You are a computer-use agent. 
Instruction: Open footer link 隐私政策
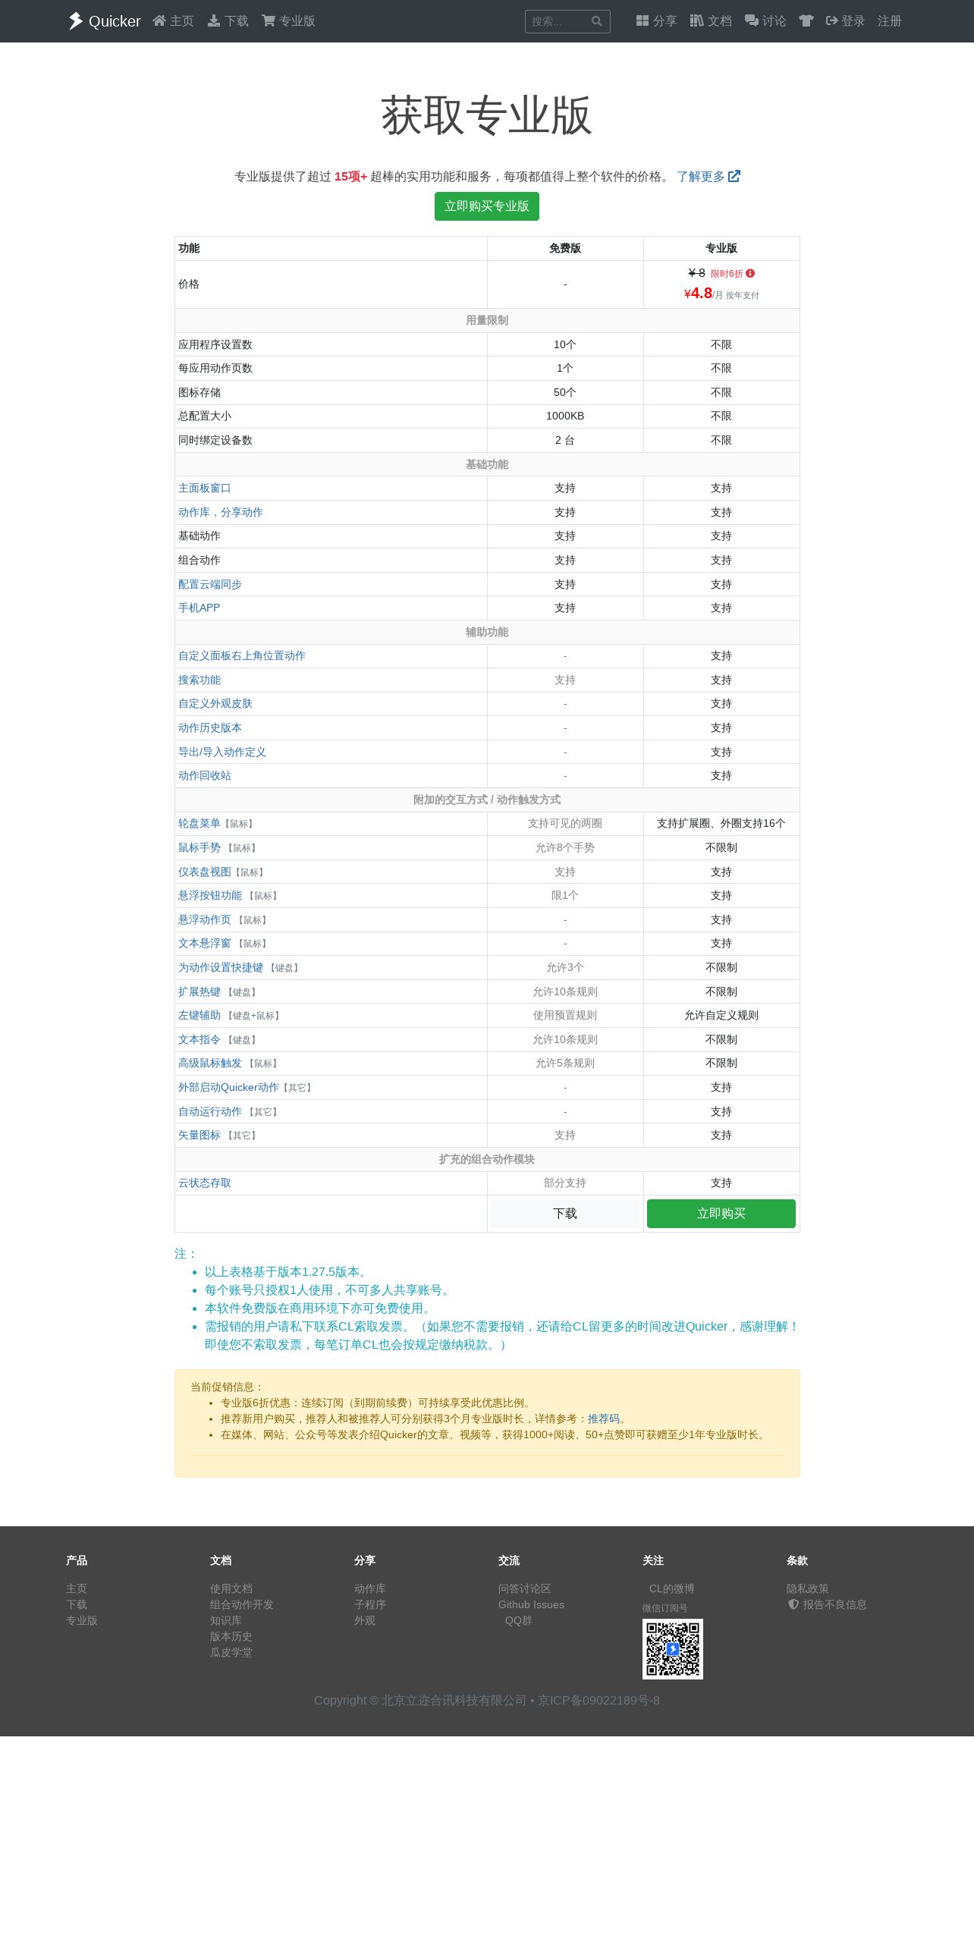point(808,1588)
